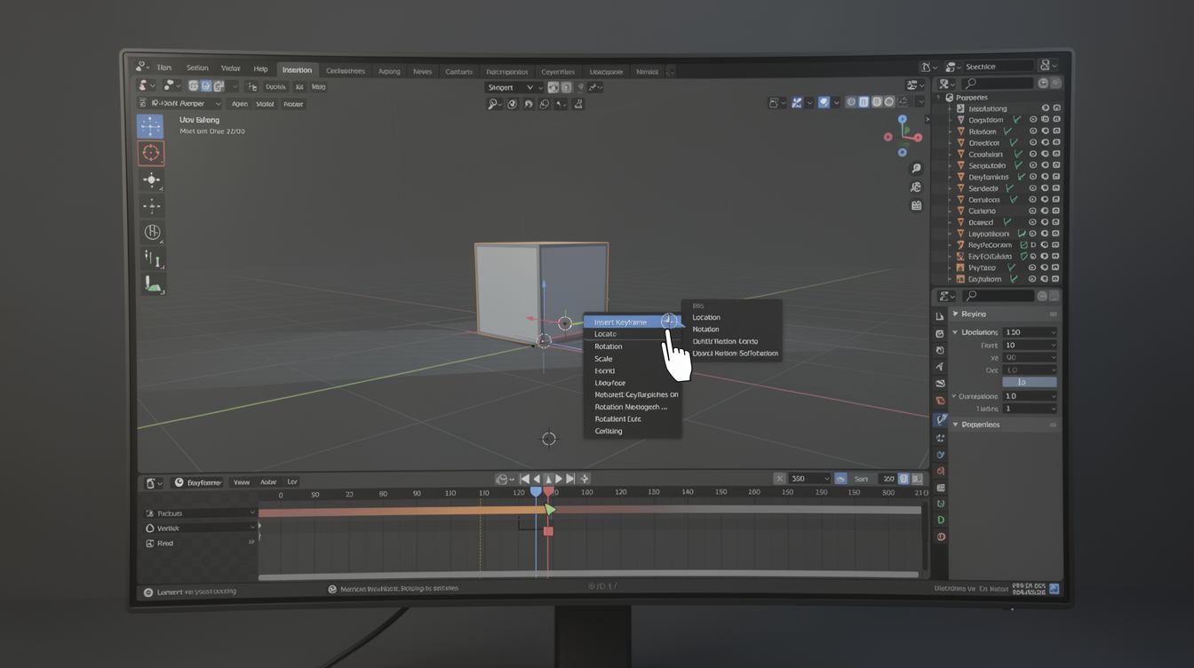Open the Help menu in the top bar
Image resolution: width=1194 pixels, height=668 pixels.
tap(260, 68)
